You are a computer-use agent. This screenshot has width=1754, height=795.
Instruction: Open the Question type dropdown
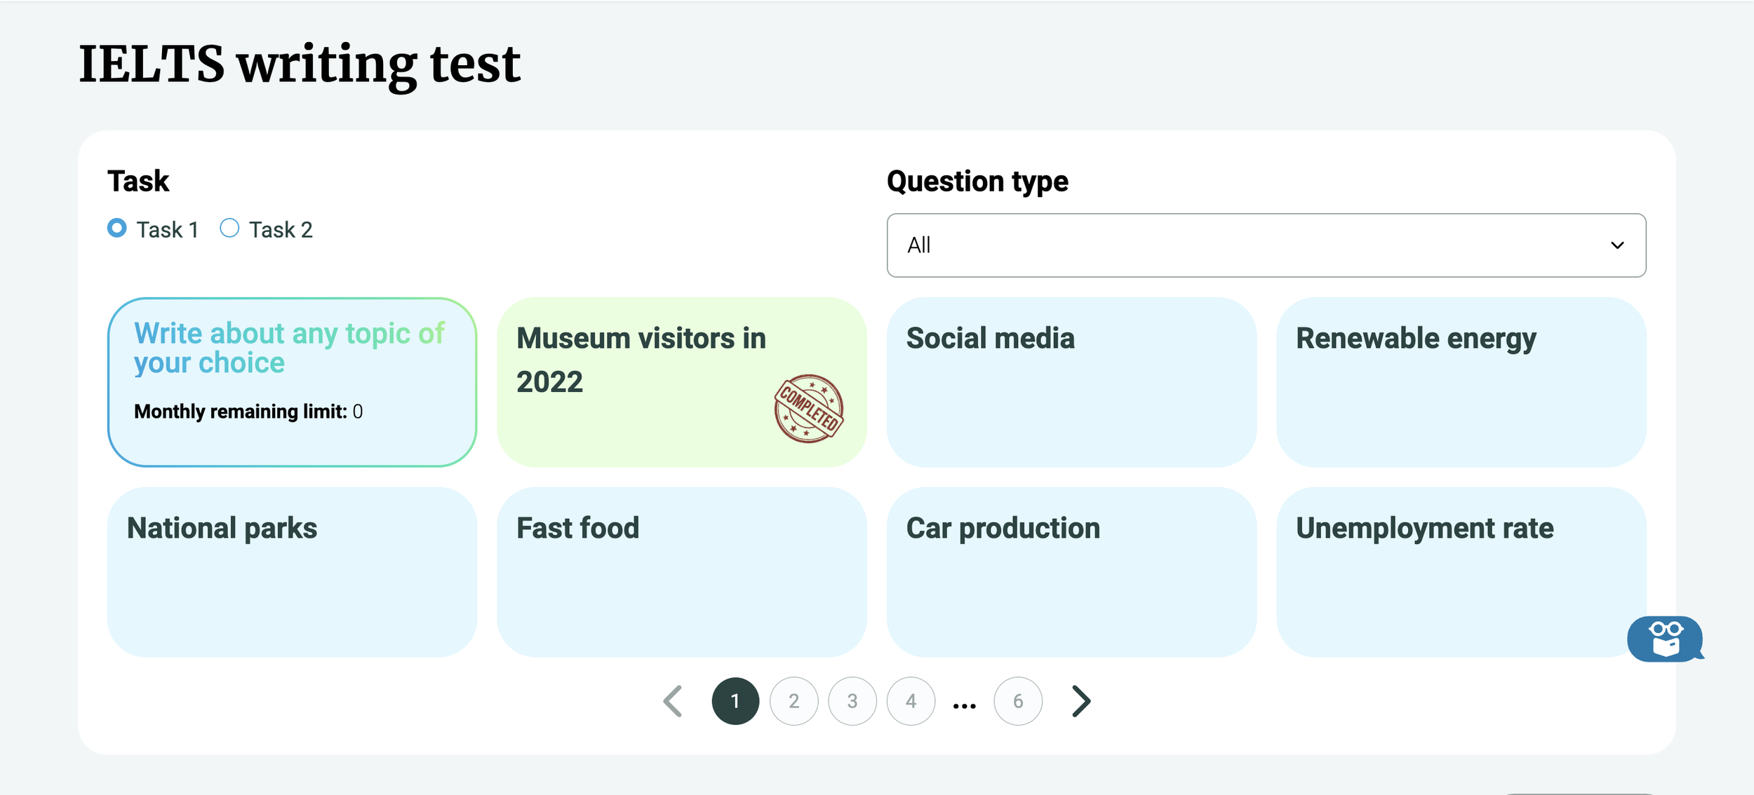(x=1266, y=245)
